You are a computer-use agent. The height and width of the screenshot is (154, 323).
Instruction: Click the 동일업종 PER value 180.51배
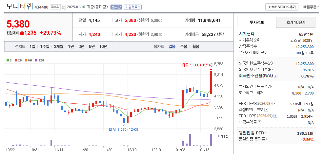point(305,133)
